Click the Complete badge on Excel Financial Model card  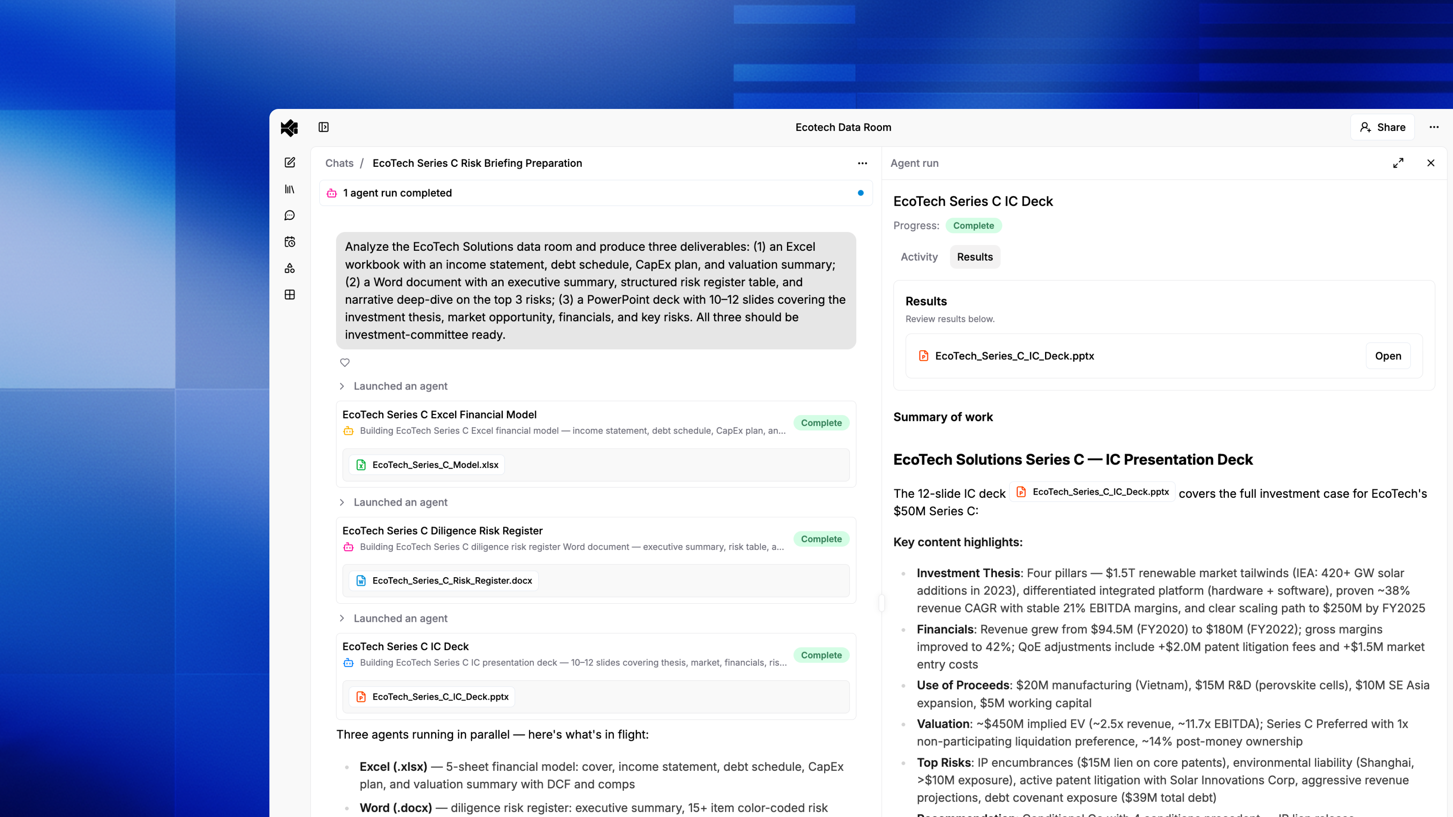pyautogui.click(x=821, y=423)
